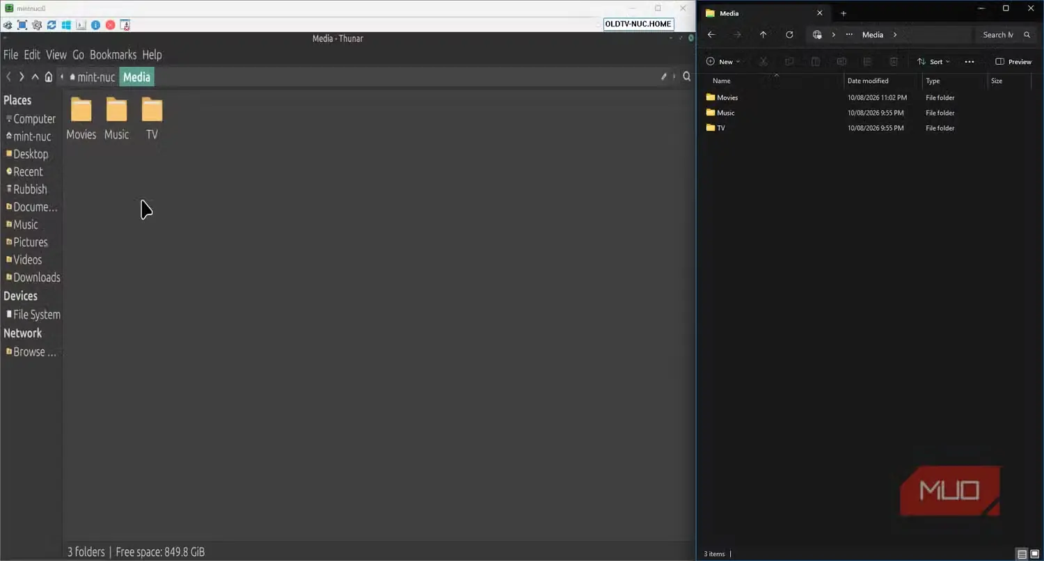1044x561 pixels.
Task: Switch Explorer to large icons view in status bar
Action: (1034, 554)
